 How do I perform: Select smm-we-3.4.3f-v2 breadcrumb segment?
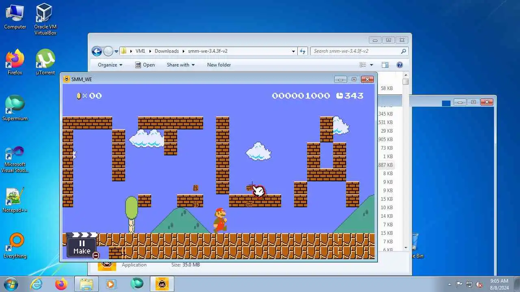pos(208,51)
